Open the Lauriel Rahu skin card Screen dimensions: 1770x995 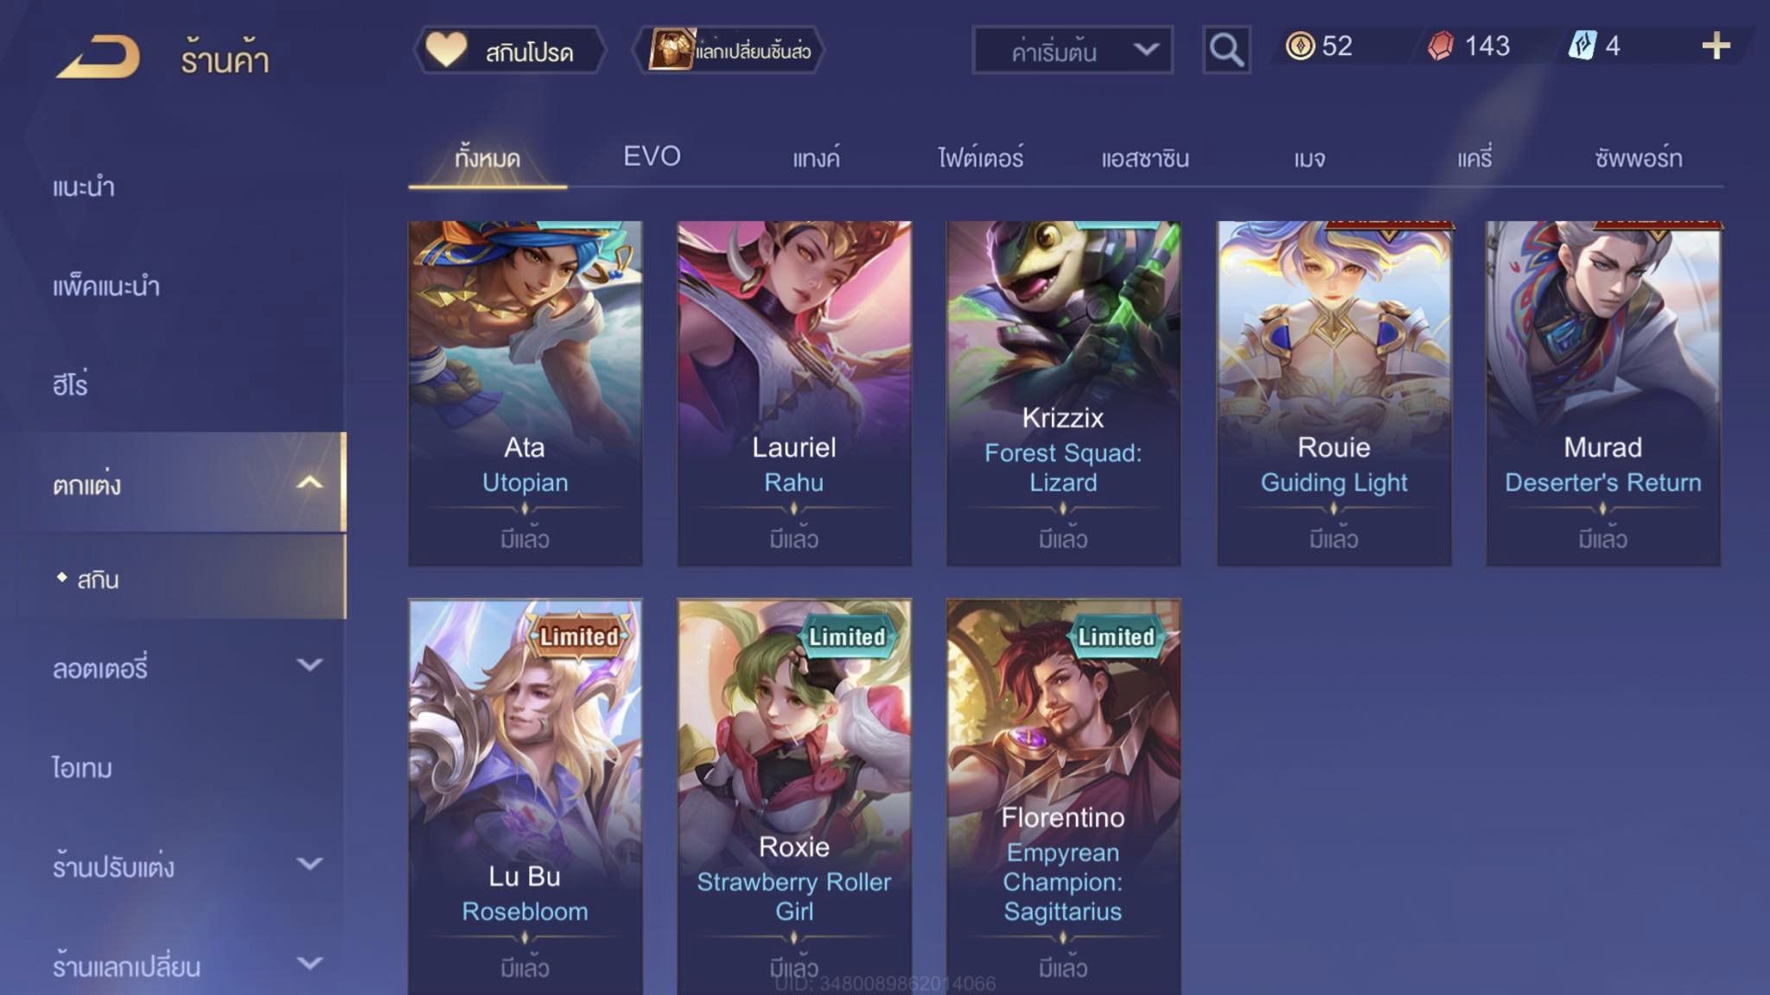pyautogui.click(x=794, y=394)
